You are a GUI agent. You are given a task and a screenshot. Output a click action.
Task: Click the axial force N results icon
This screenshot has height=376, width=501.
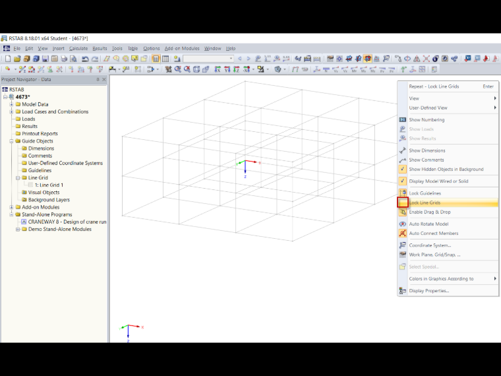coord(326,69)
